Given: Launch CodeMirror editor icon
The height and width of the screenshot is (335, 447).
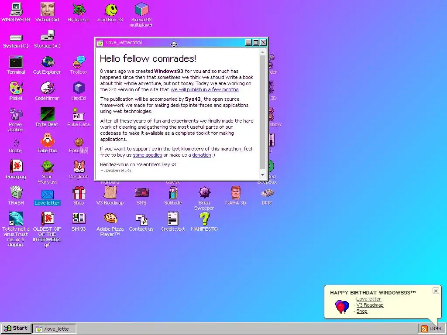Looking at the screenshot, I should 47,91.
